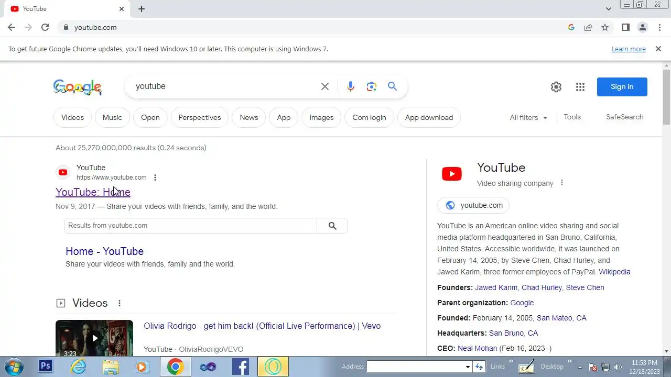Select the App download filter chip
Screen dimensions: 671x377
pos(429,117)
